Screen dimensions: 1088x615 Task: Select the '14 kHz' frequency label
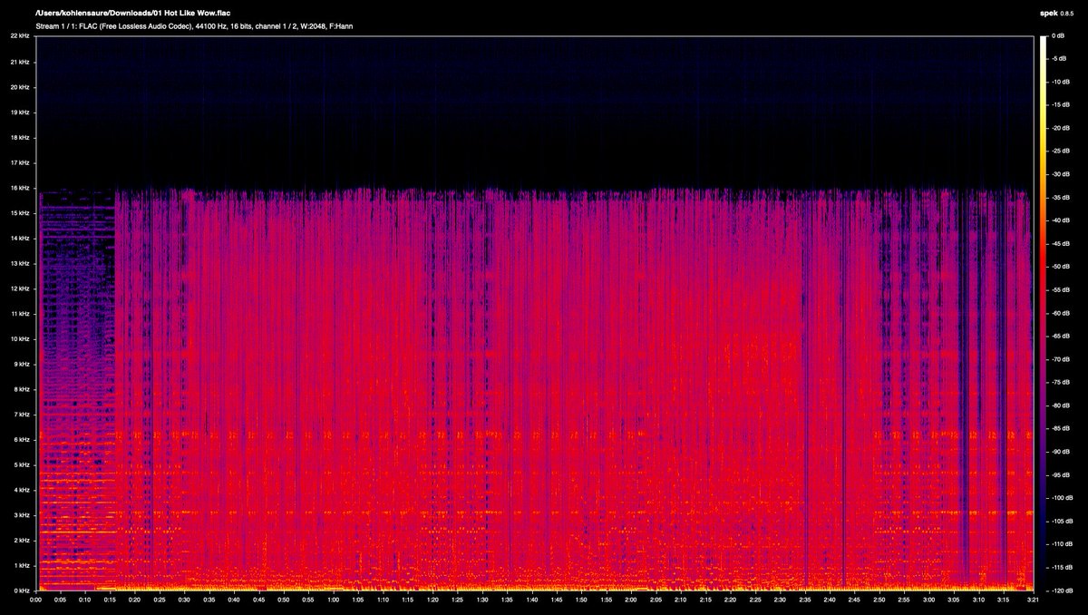click(x=20, y=238)
